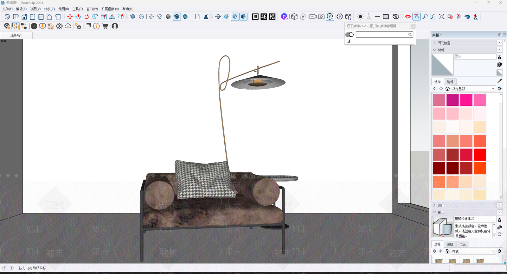Activate the Pan hand tool

point(416,17)
